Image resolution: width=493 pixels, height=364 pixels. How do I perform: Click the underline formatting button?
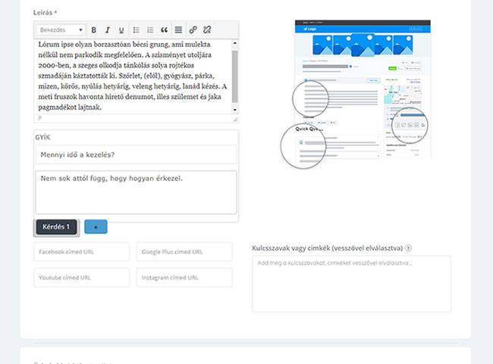[x=121, y=30]
